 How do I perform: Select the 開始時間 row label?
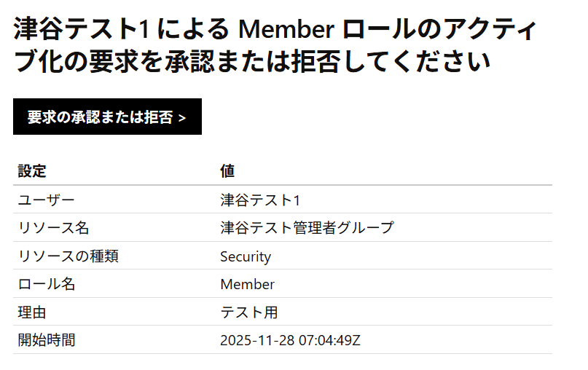point(47,340)
